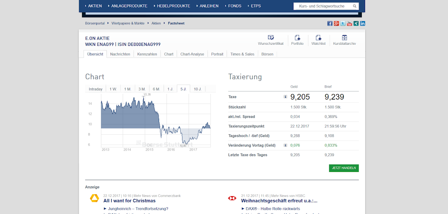This screenshot has height=214, width=448.
Task: Click the Xing social icon
Action: [356, 23]
